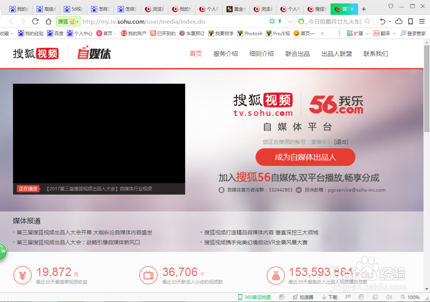Switch to the 高级 browser tab
Viewport: 430px width, 302px height.
[x=46, y=9]
